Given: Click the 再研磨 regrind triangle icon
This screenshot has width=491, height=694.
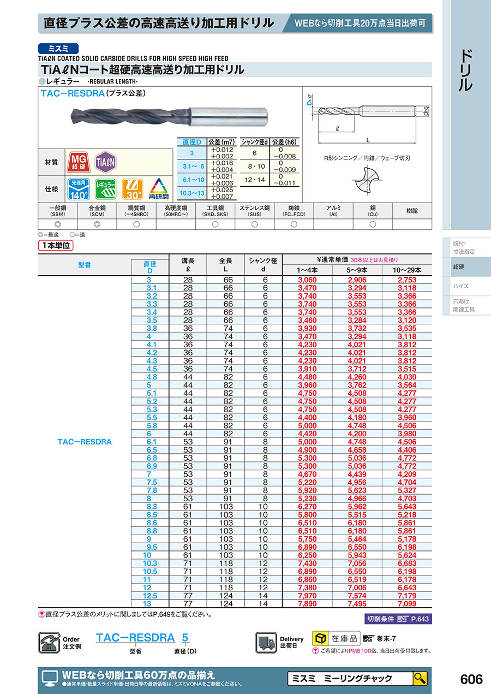Looking at the screenshot, I should (159, 189).
